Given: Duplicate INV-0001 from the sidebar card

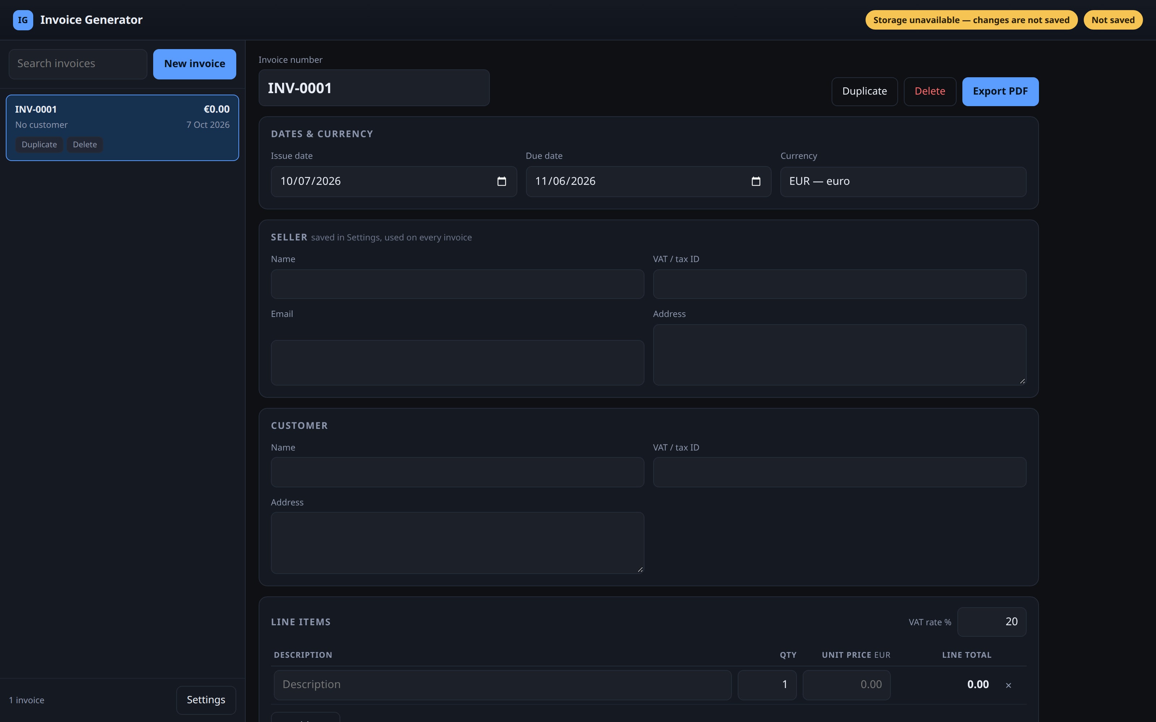Looking at the screenshot, I should [x=39, y=145].
